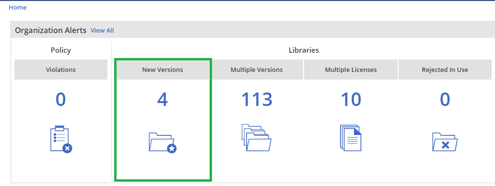View the 113 Multiple Versions alerts
Viewport: 495px width, 186px height.
pos(257,100)
